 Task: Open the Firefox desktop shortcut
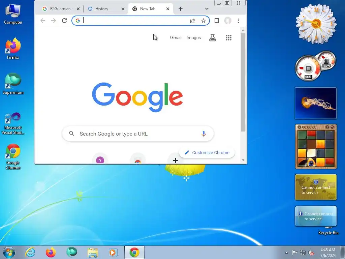click(x=13, y=49)
